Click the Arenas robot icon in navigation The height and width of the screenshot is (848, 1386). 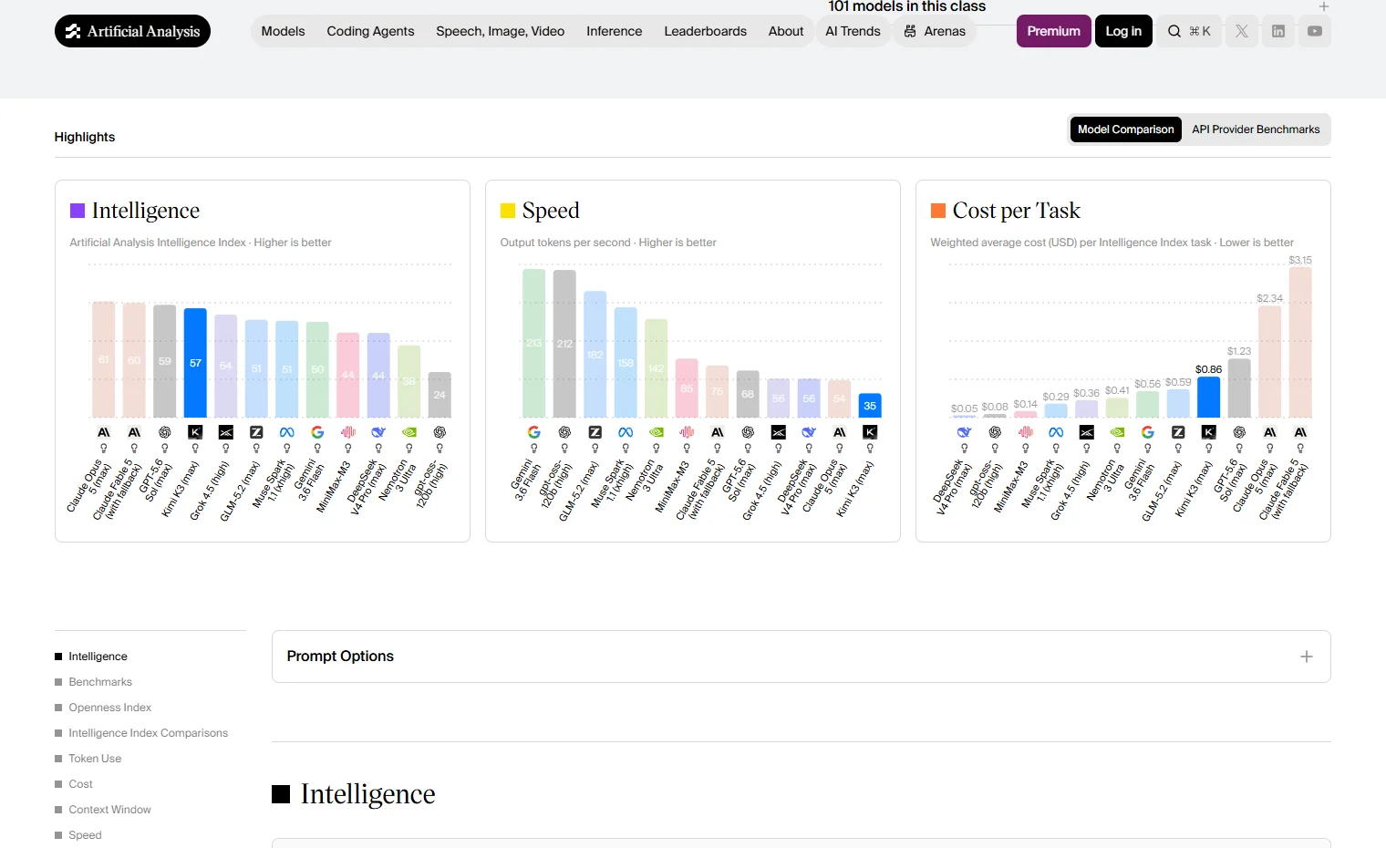(910, 31)
